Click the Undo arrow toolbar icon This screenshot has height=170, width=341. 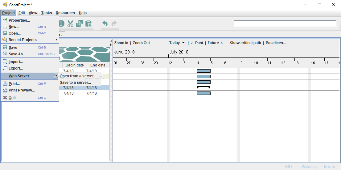point(105,23)
